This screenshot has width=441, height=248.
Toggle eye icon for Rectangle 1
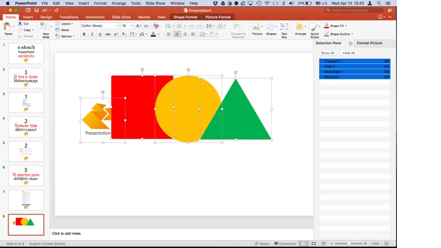pos(386,72)
